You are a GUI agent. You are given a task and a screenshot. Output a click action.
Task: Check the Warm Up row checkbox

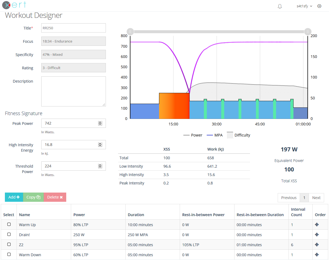[9, 224]
